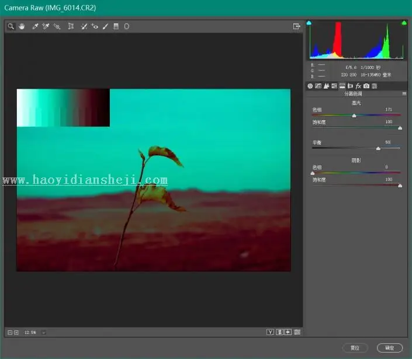
Task: Toggle full screen mode icon
Action: (296, 26)
